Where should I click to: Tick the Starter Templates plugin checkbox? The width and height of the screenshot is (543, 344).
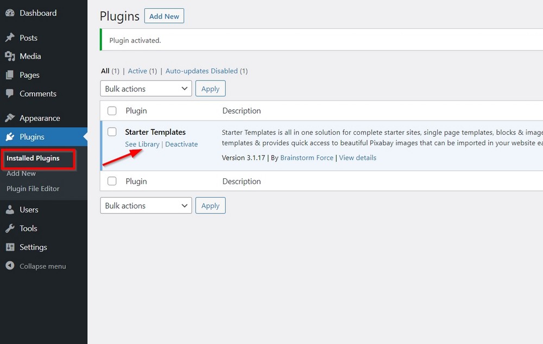coord(112,132)
